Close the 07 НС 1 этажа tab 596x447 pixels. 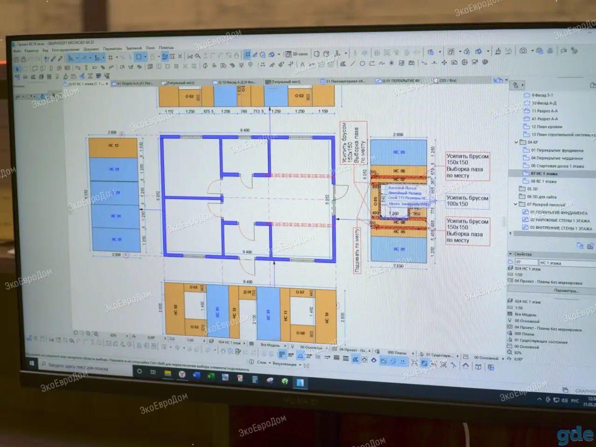(107, 84)
